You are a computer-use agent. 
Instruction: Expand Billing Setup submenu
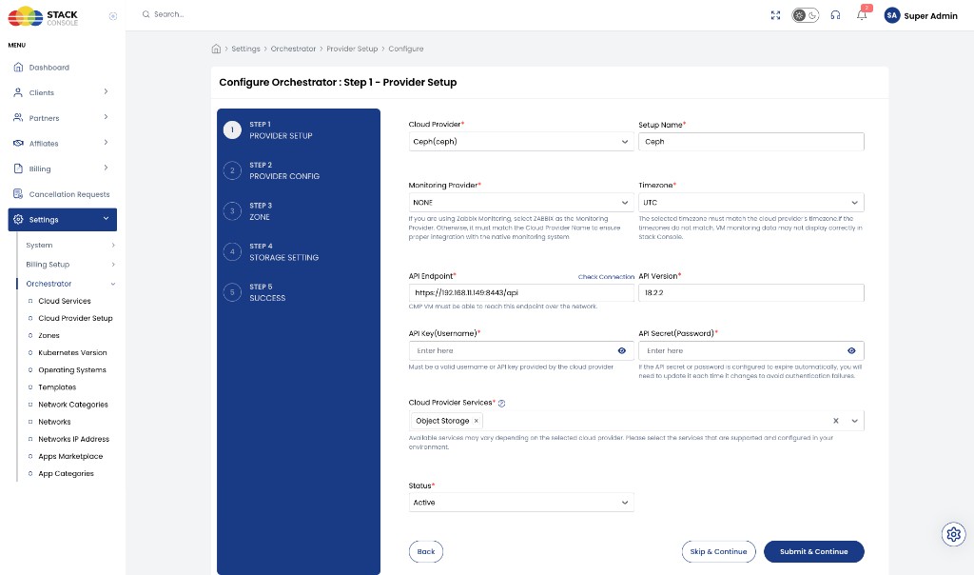click(x=113, y=265)
